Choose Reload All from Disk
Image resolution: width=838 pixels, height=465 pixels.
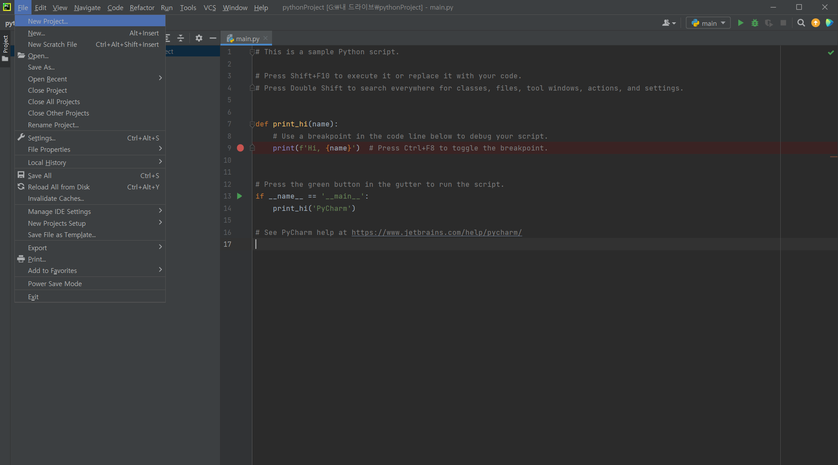[90, 187]
